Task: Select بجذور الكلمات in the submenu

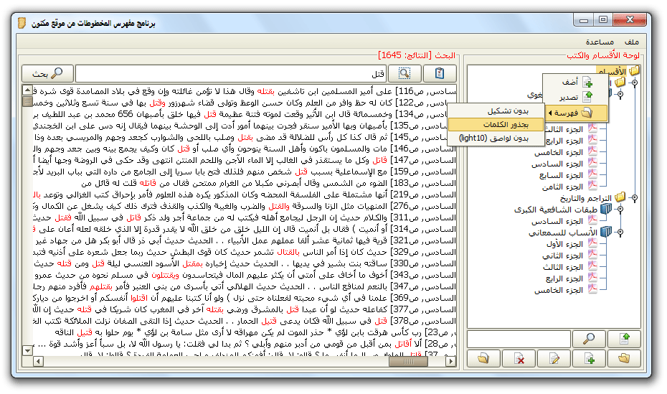Action: (x=496, y=124)
